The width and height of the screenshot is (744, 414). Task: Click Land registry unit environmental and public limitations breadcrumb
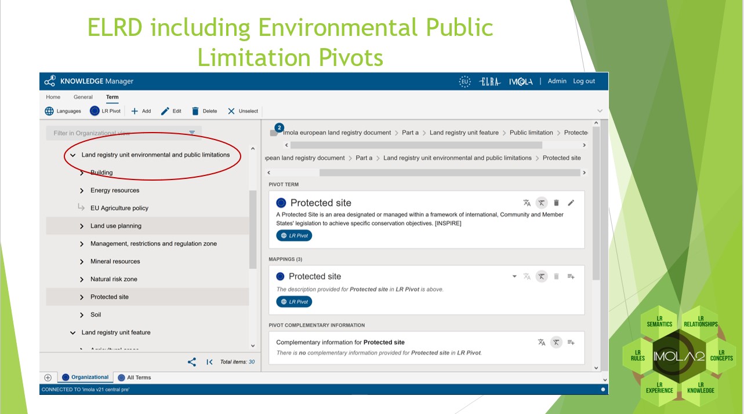[x=458, y=158]
